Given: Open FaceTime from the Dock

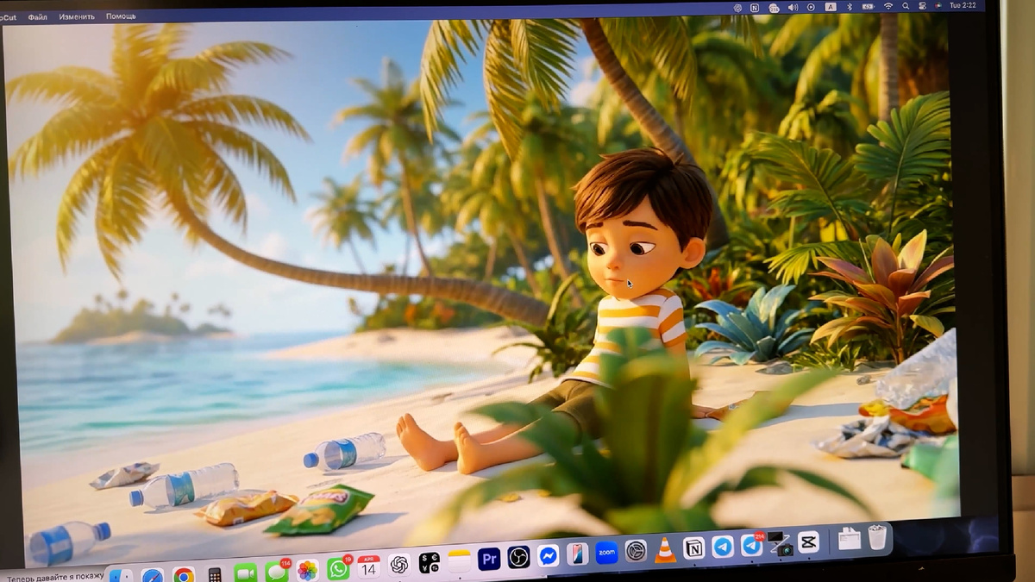Looking at the screenshot, I should tap(246, 573).
